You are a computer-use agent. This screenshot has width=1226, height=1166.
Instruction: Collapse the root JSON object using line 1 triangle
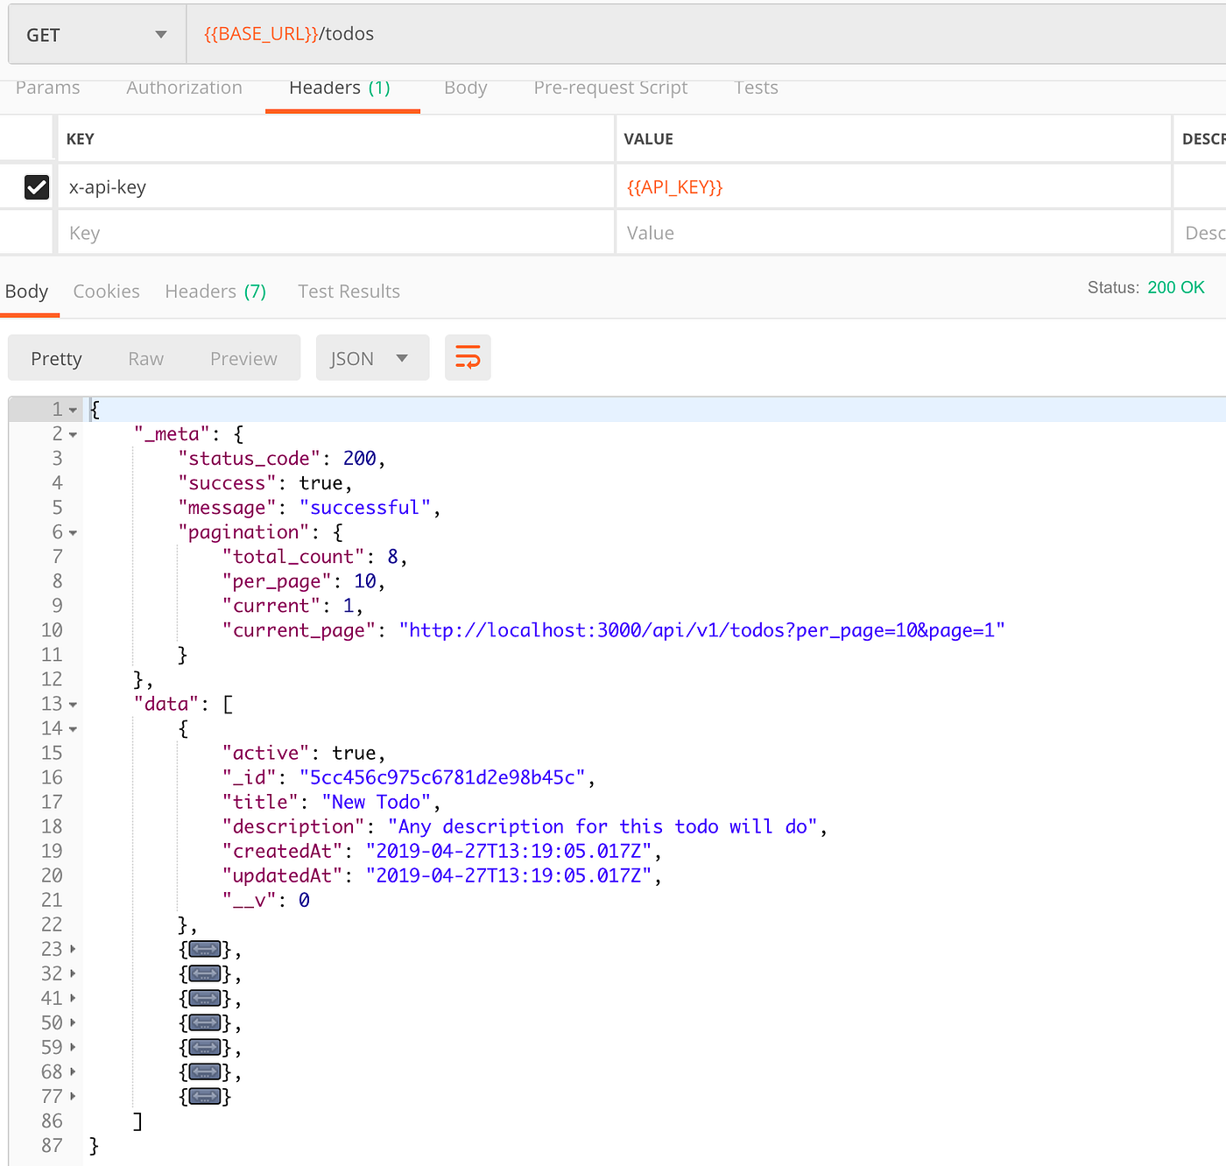click(x=71, y=409)
